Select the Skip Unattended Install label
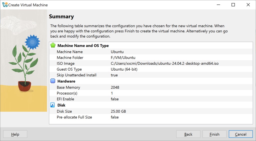 [x=76, y=75]
